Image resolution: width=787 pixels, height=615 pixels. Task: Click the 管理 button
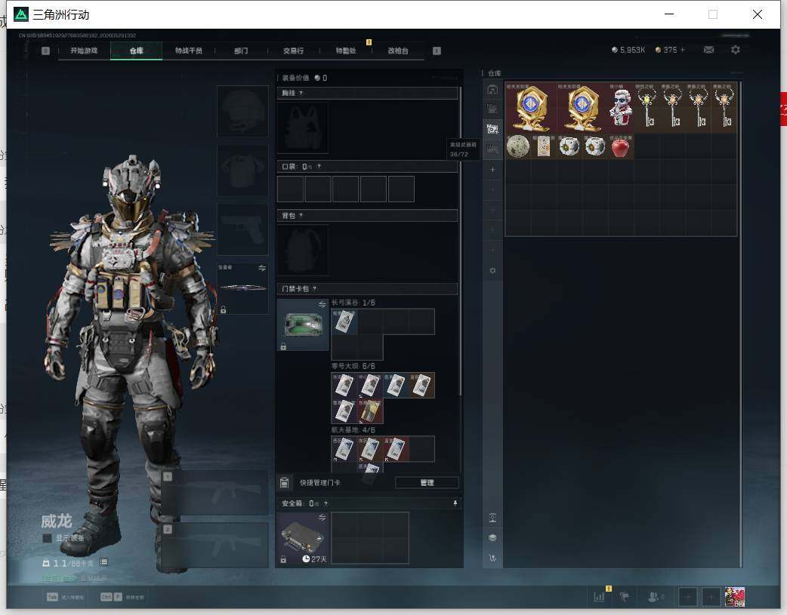(x=427, y=483)
